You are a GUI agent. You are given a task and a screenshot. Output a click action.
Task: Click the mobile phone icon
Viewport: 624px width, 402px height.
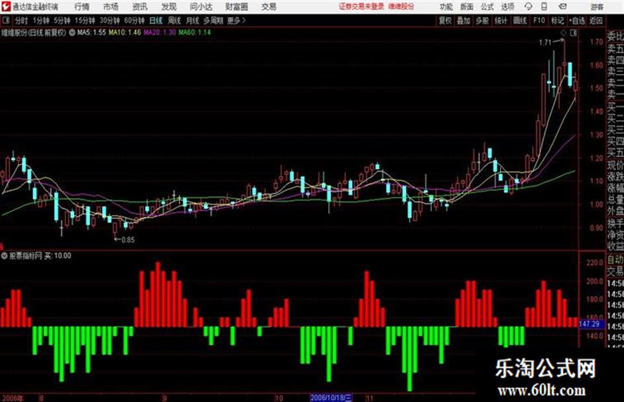544,7
